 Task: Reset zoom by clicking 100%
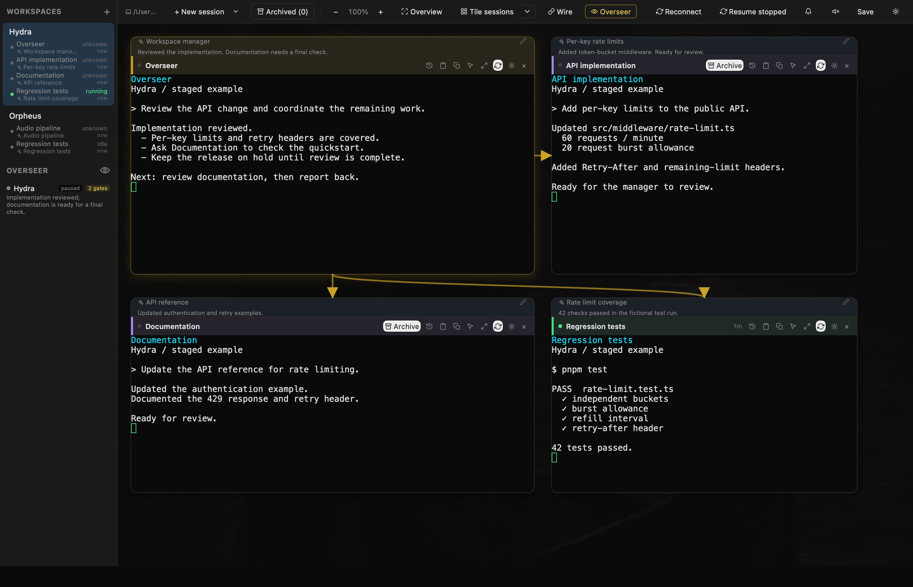358,12
